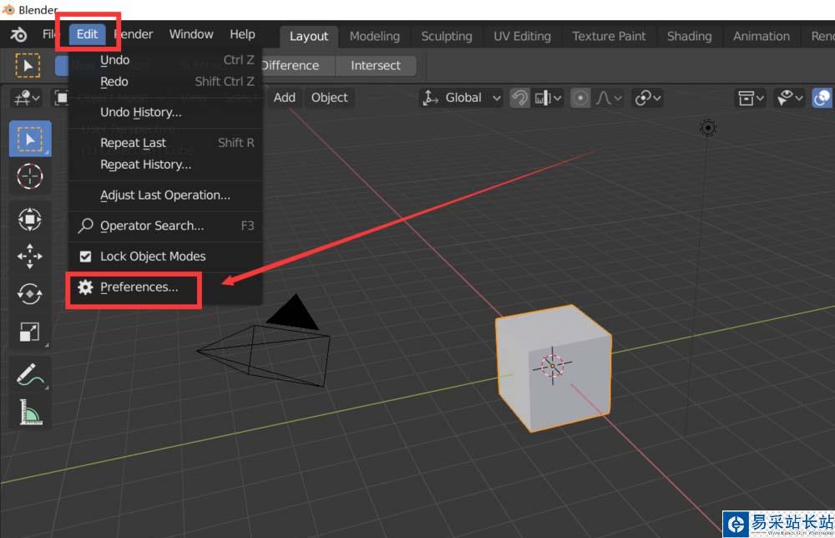Open the snapping options dropdown
835x538 pixels.
click(x=549, y=98)
